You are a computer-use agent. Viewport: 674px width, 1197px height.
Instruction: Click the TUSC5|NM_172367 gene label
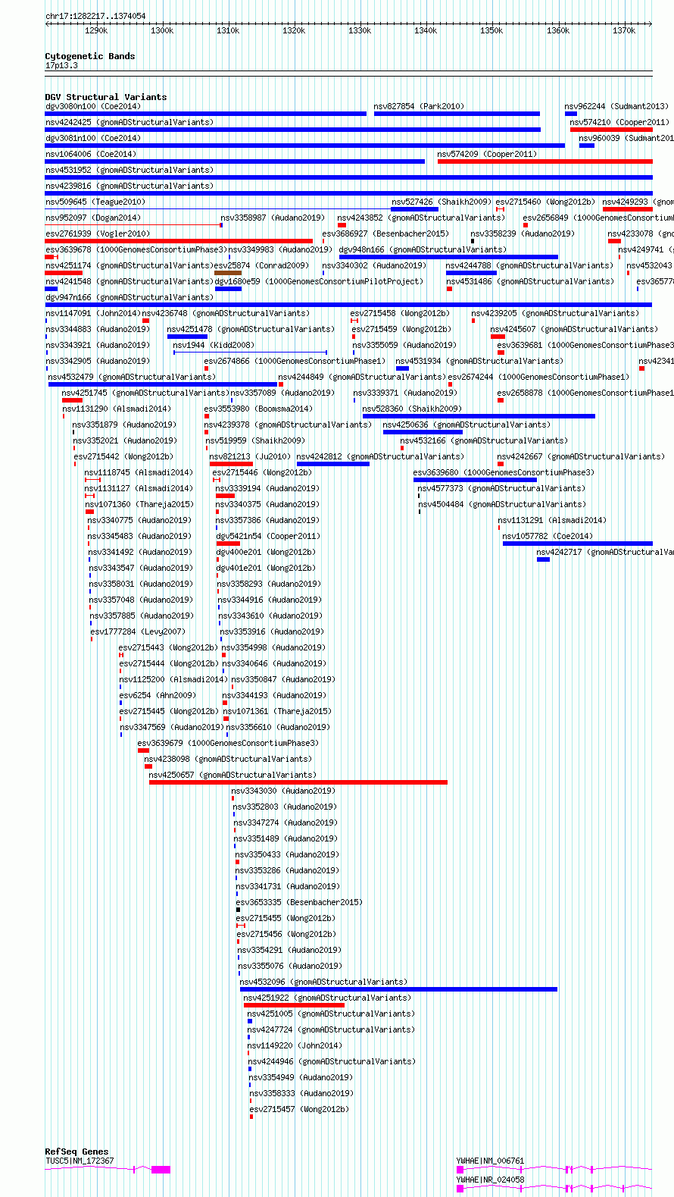pyautogui.click(x=80, y=1161)
